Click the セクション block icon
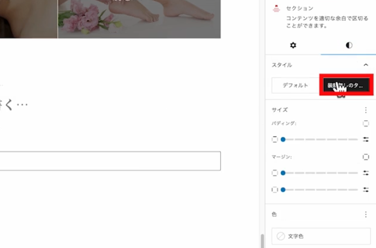Image resolution: width=376 pixels, height=248 pixels. pos(276,9)
